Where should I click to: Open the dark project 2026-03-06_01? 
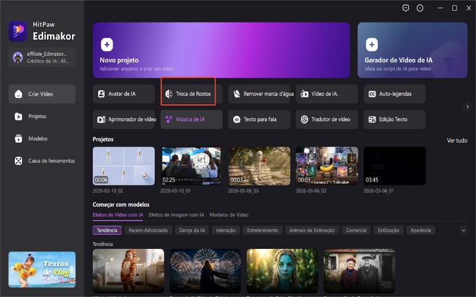click(x=394, y=166)
